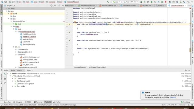Click the red Stop square icon
Viewport: 194px width, 109px height.
(166, 2)
